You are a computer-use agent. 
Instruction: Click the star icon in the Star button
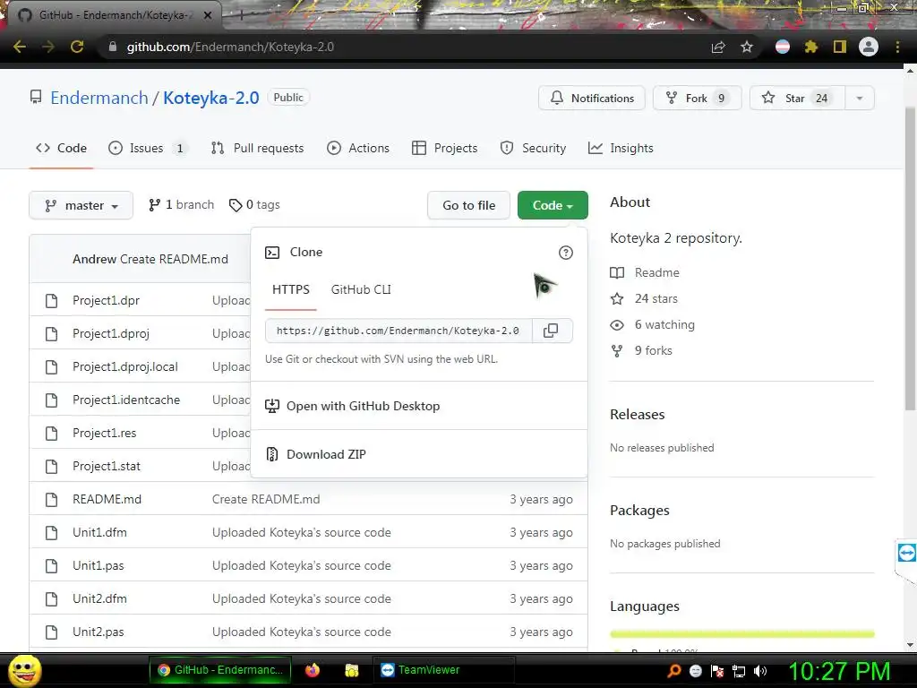coord(768,98)
